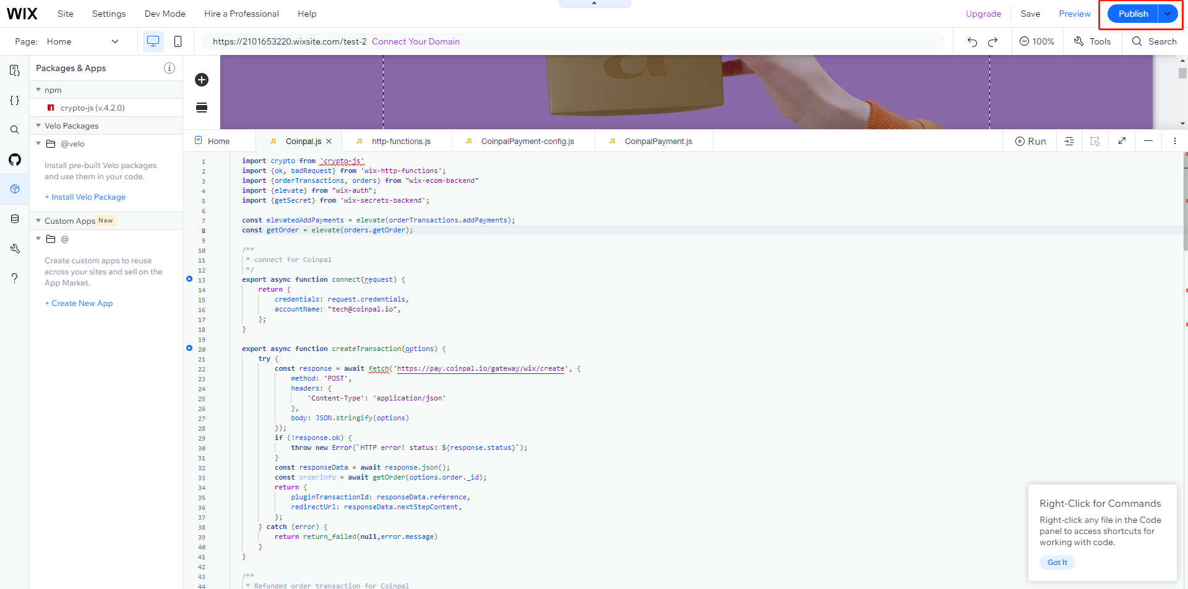
Task: Open the Page Home dropdown
Action: pyautogui.click(x=82, y=41)
